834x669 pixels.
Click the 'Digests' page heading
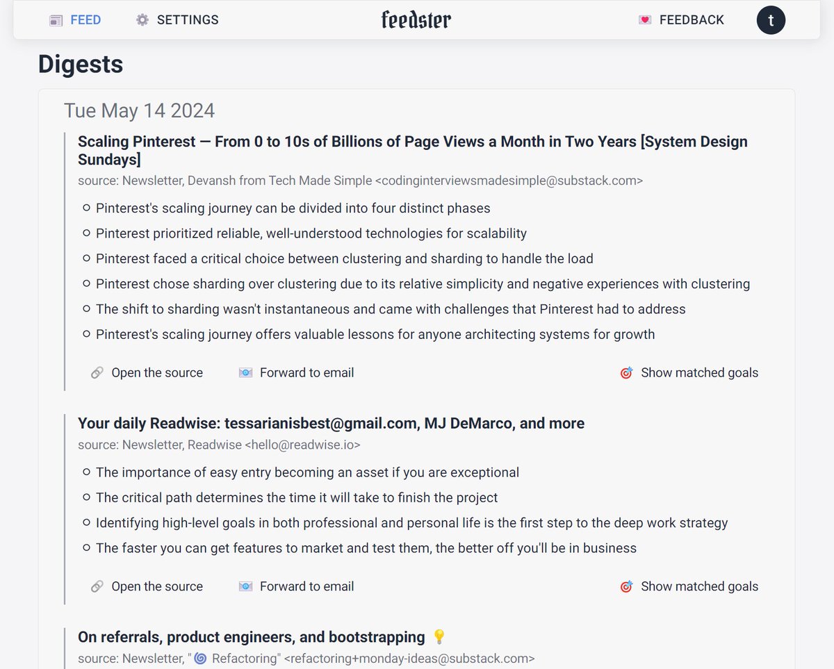pyautogui.click(x=81, y=64)
